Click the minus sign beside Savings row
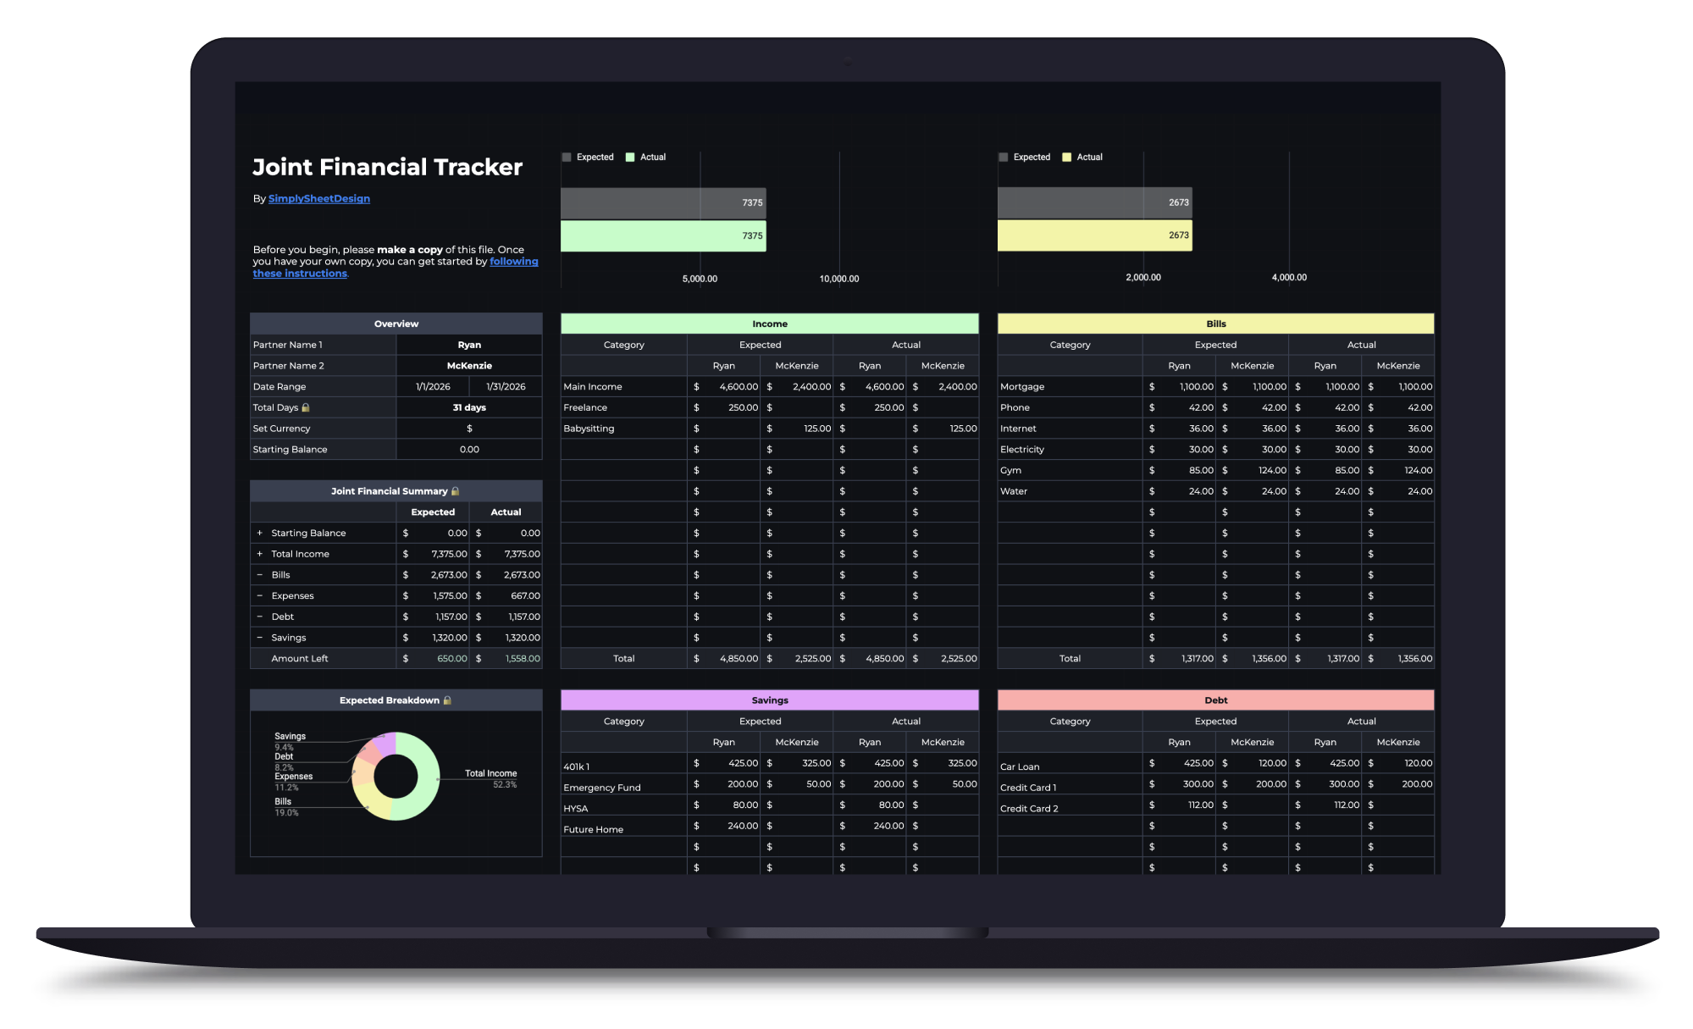 click(x=259, y=638)
